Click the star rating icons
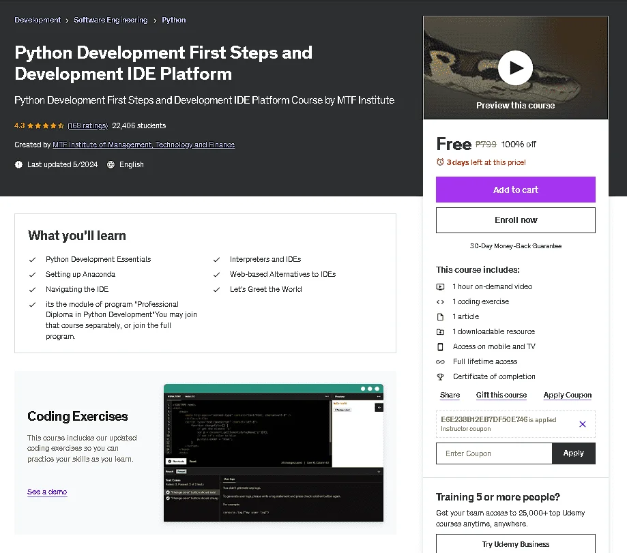The width and height of the screenshot is (627, 553). (x=46, y=125)
